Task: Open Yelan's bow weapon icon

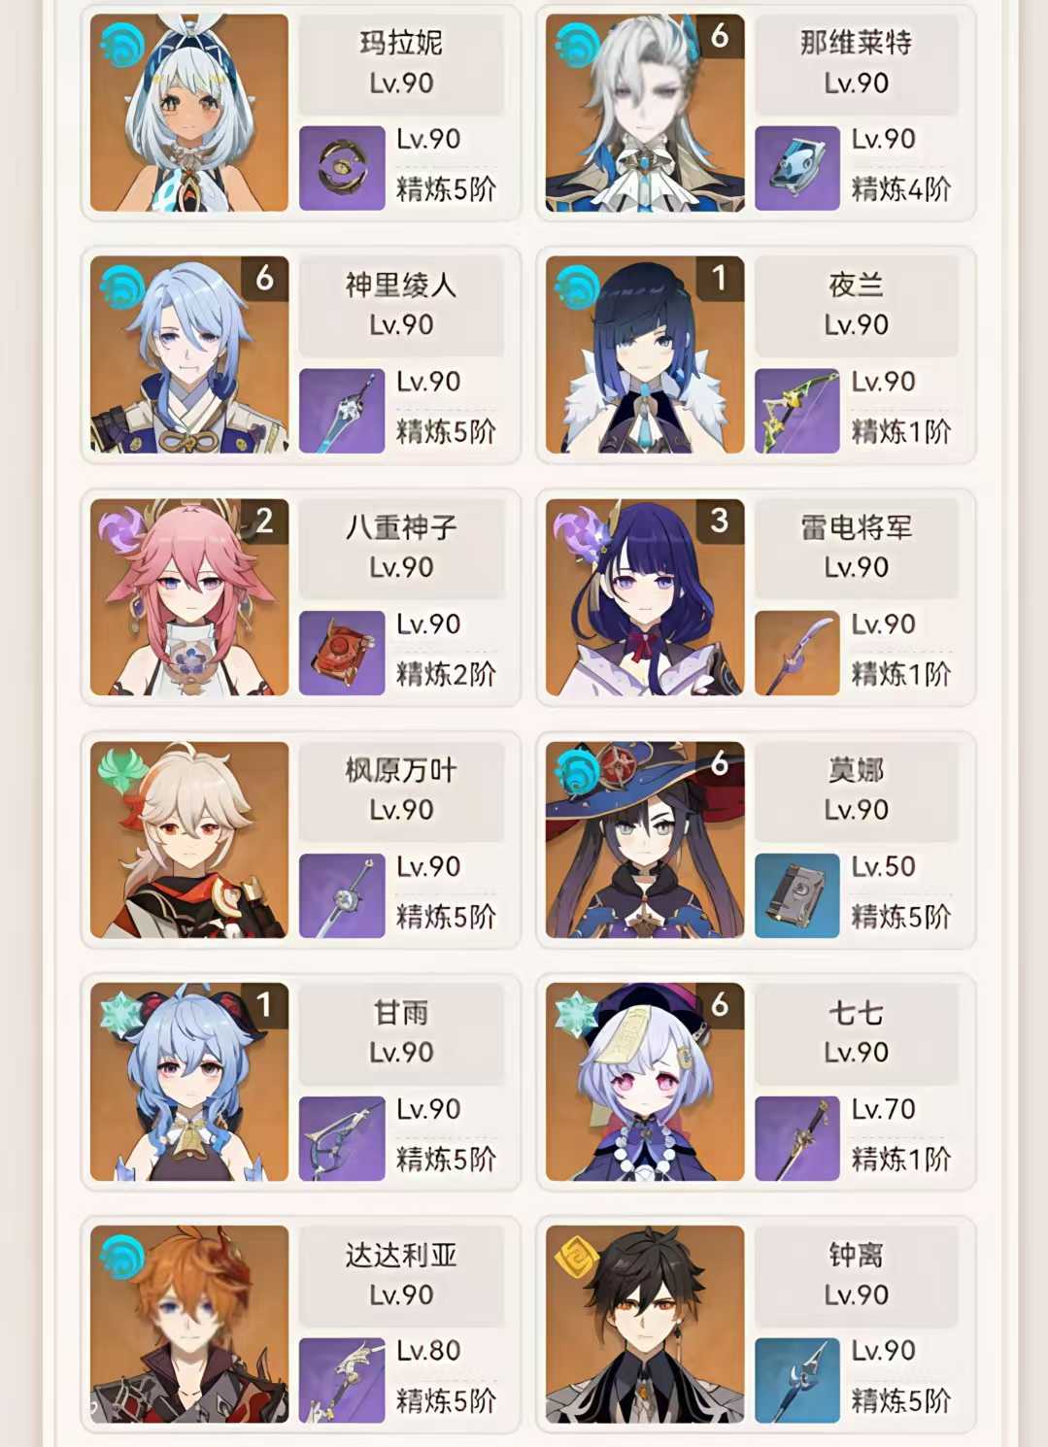Action: click(796, 411)
